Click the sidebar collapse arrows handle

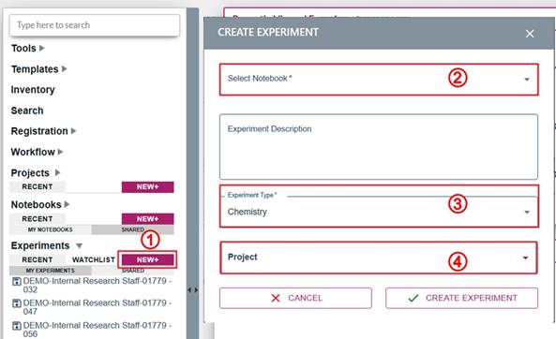(192, 289)
